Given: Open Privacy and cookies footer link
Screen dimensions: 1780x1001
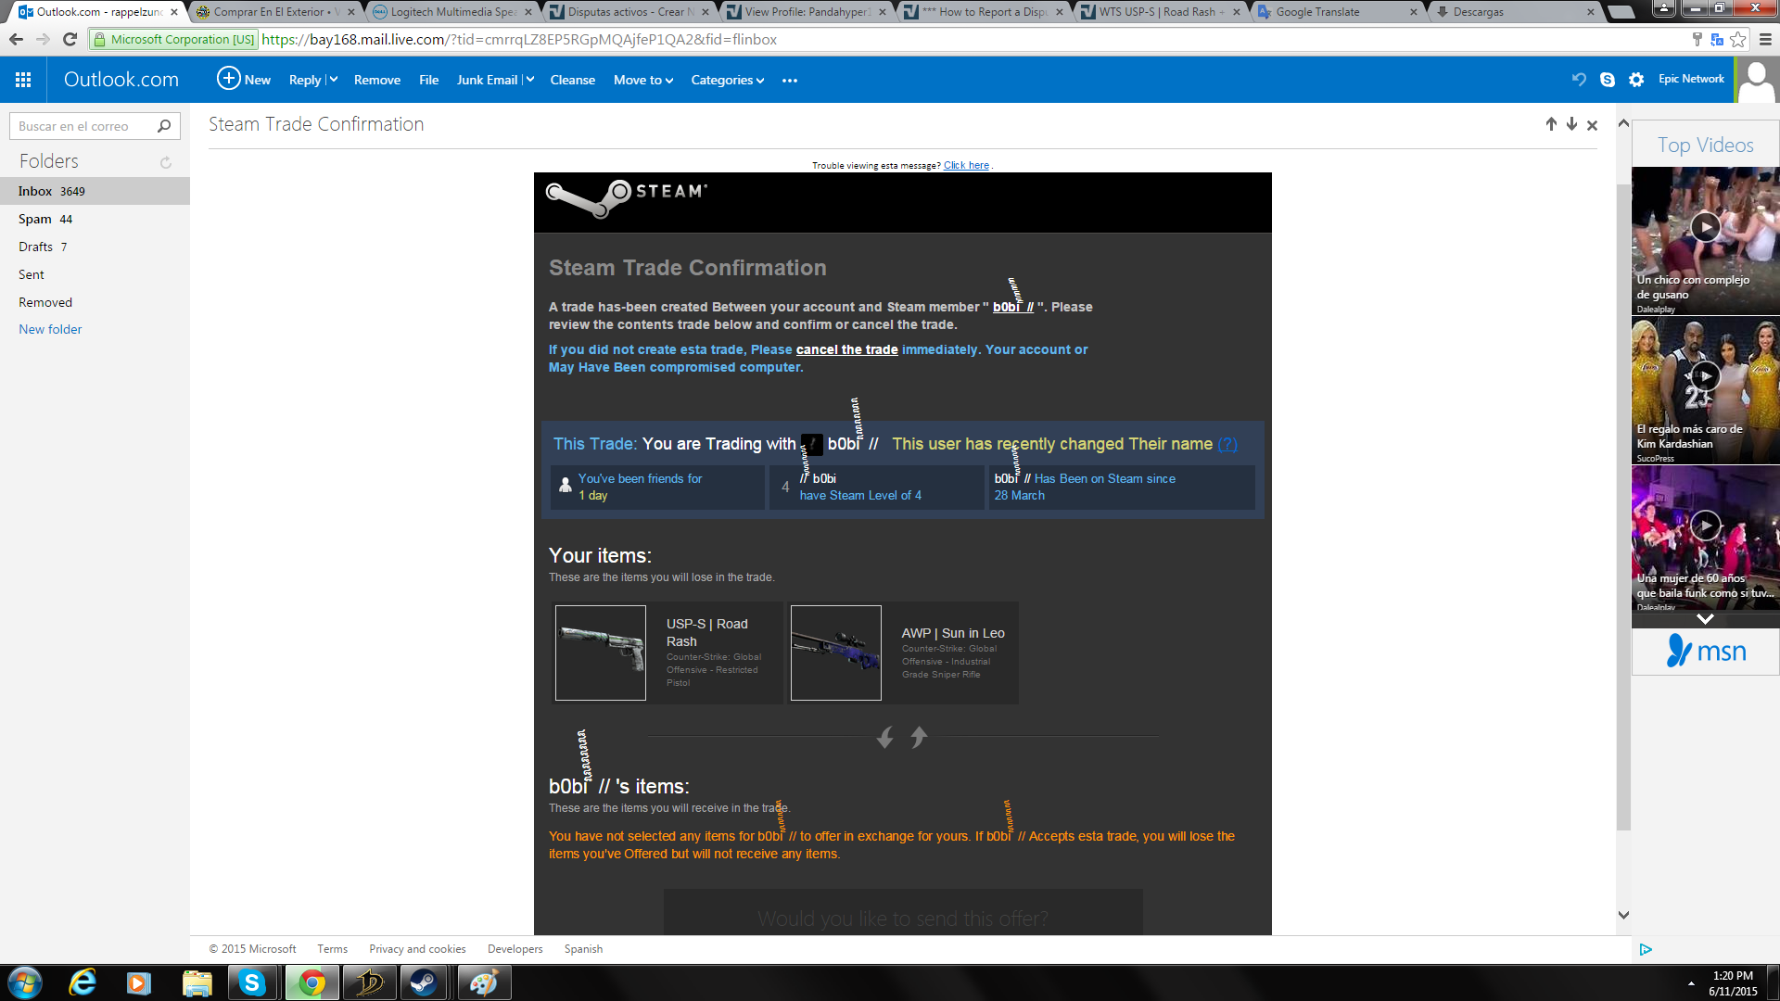Looking at the screenshot, I should [417, 949].
